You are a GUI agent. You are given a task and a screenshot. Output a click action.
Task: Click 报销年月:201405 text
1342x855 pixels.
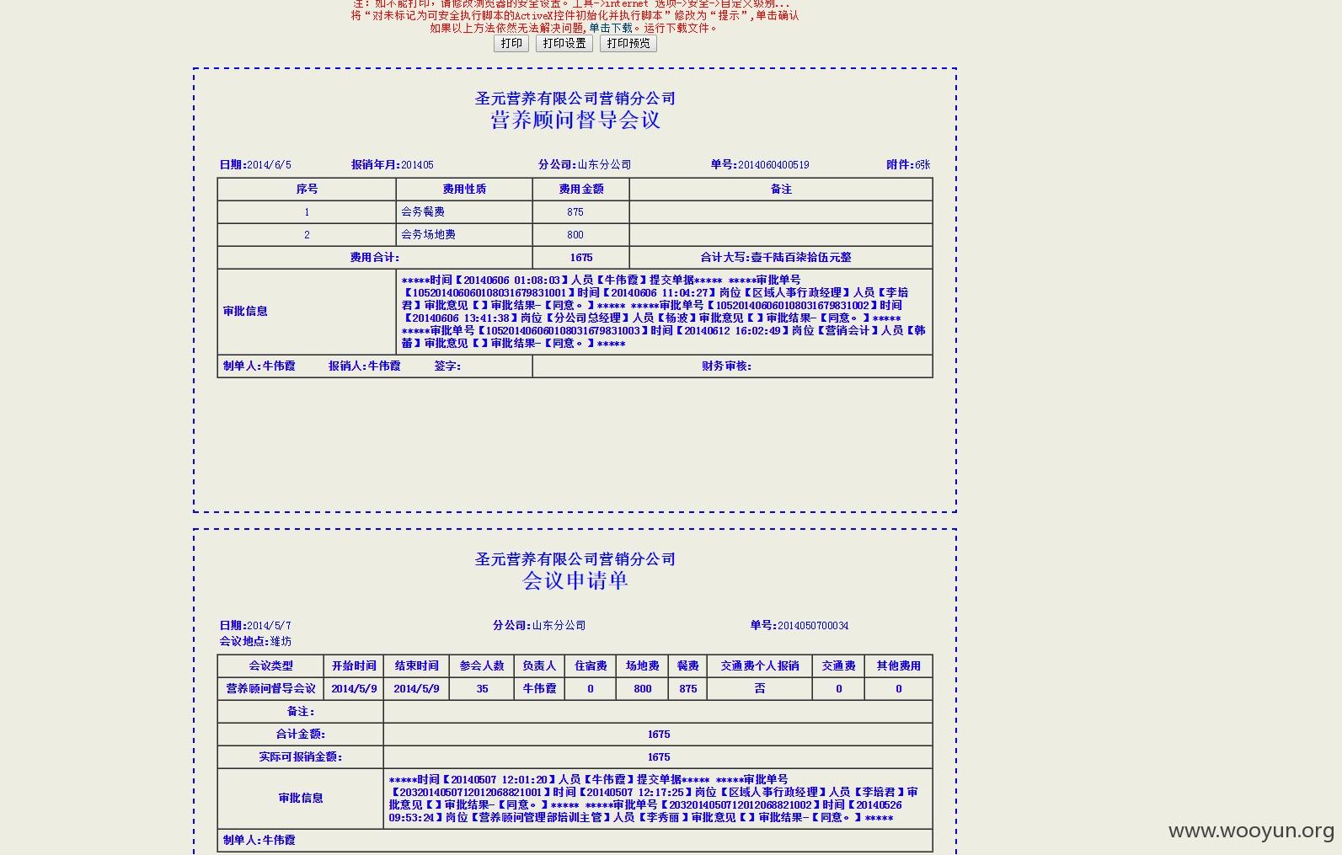coord(393,165)
